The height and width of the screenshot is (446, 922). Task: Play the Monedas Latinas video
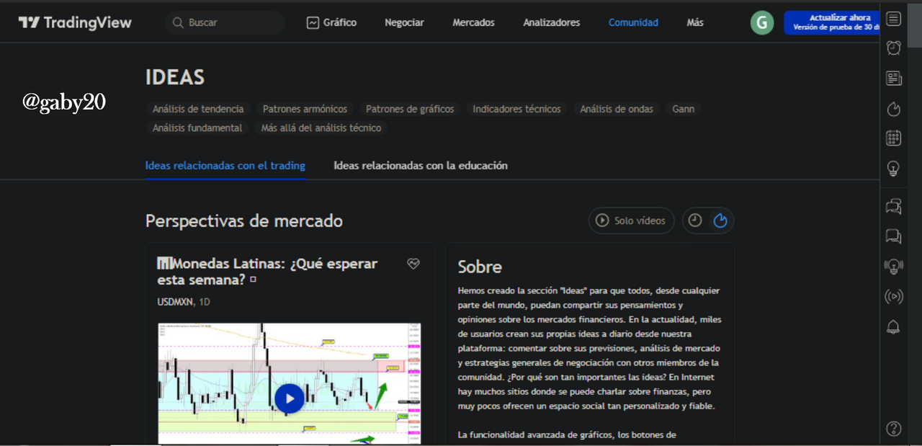290,398
